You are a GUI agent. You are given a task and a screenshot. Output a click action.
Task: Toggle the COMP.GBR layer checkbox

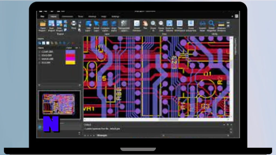point(39,52)
